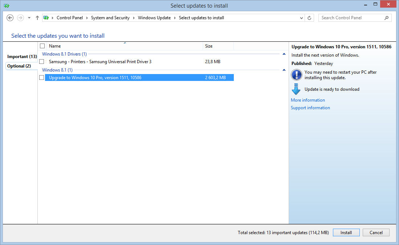
Task: Expand the chevron after Control Panel breadcrumb
Action: coord(87,18)
